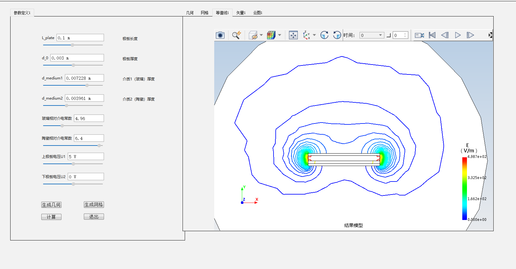Click the colored cube render-mode icon

271,35
